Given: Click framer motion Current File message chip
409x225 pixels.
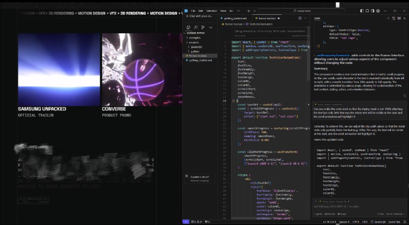Looking at the screenshot, I should tap(328, 104).
